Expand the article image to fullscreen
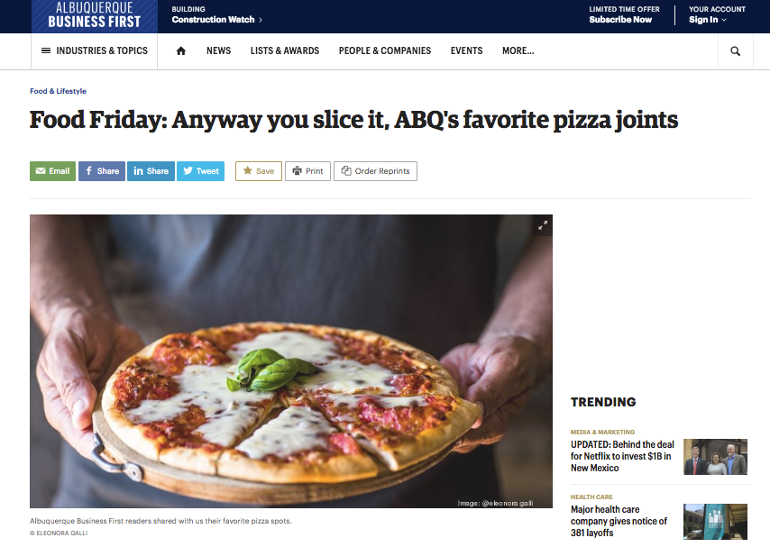This screenshot has width=770, height=547. tap(543, 225)
